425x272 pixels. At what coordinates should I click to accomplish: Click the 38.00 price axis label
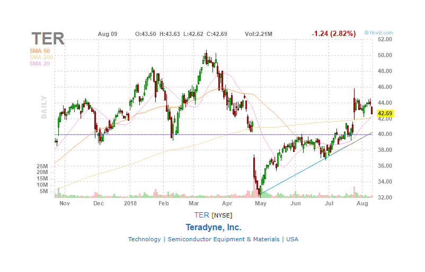pos(385,150)
